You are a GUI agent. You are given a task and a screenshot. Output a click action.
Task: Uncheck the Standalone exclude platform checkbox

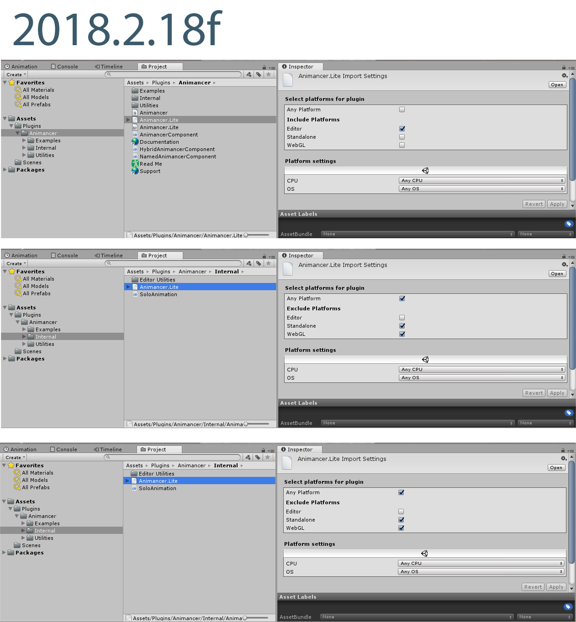click(402, 326)
